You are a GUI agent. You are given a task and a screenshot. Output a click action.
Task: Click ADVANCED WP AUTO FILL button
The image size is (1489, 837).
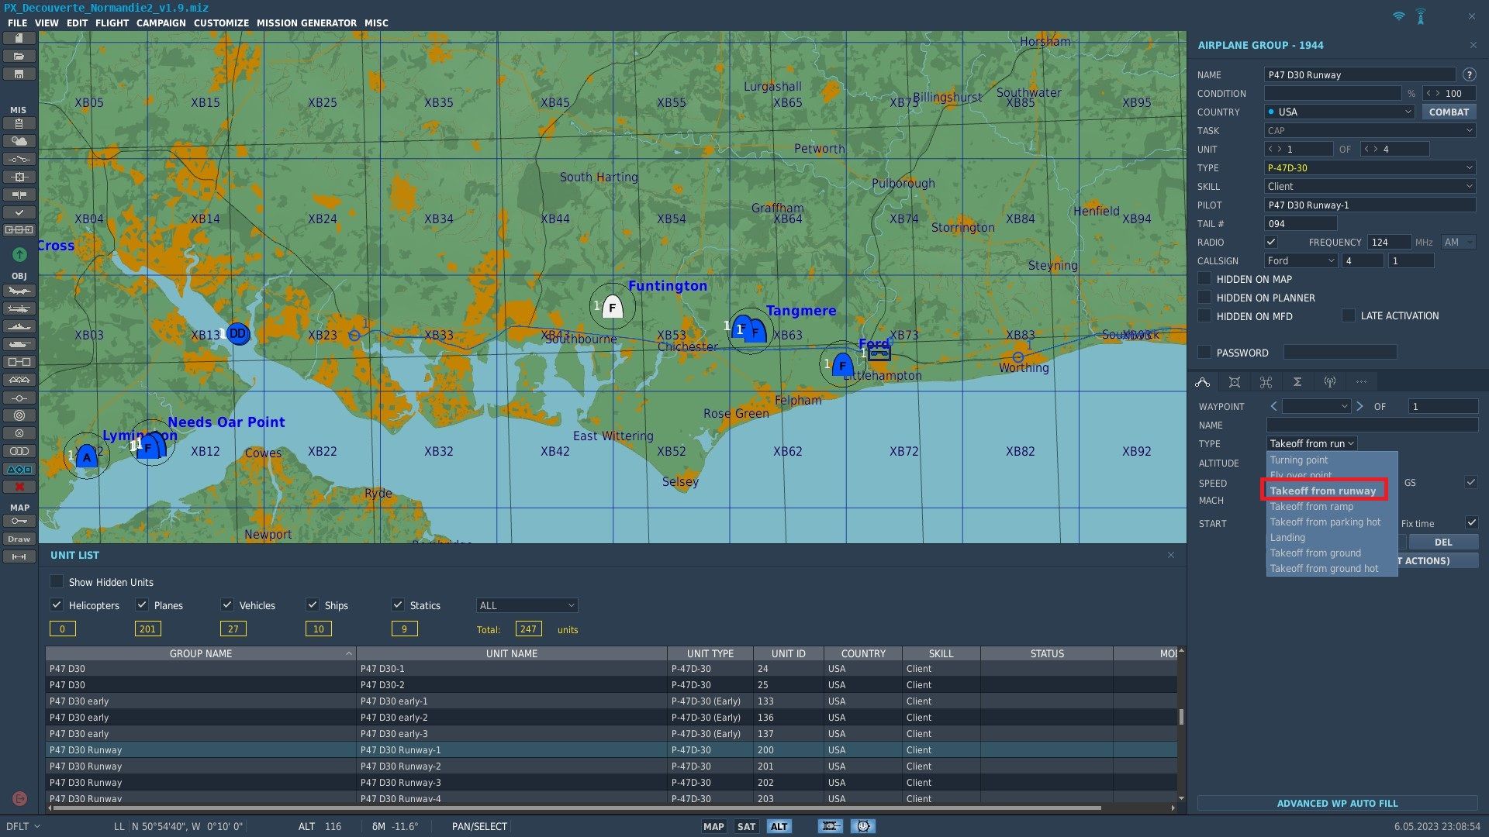click(1337, 803)
